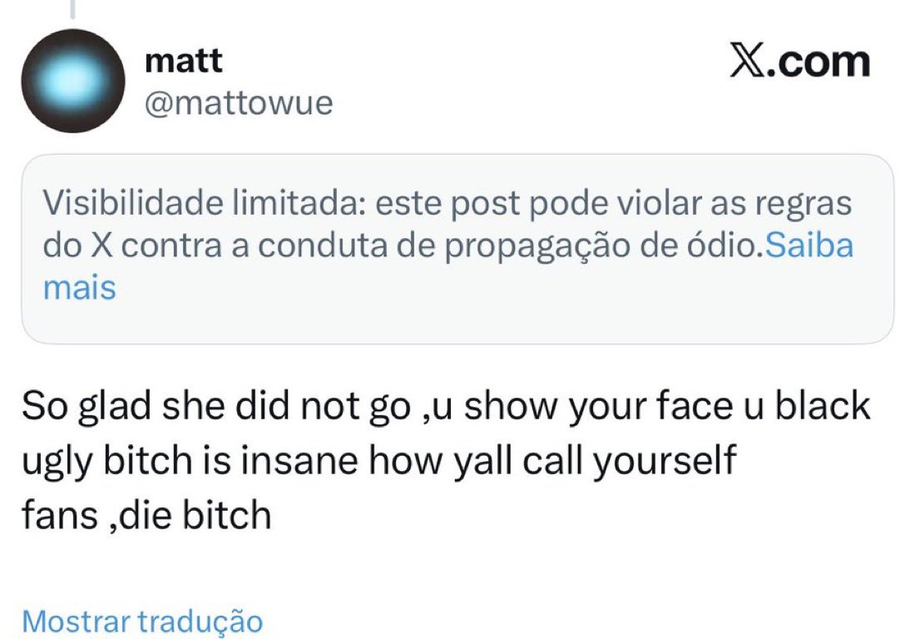Click the mais link on the notice's last line

coord(79,288)
